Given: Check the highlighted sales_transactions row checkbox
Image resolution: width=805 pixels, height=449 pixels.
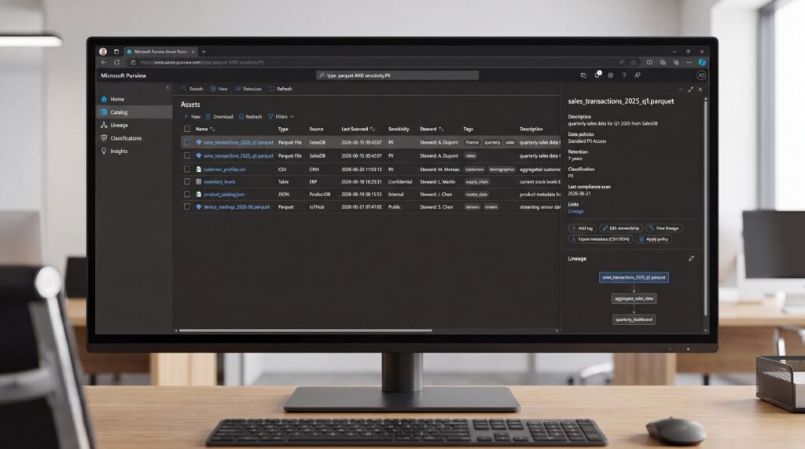Looking at the screenshot, I should point(187,143).
